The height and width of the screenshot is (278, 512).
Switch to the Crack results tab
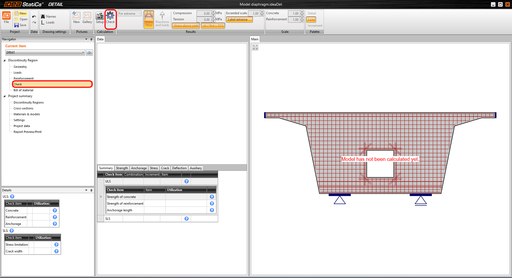(165, 168)
